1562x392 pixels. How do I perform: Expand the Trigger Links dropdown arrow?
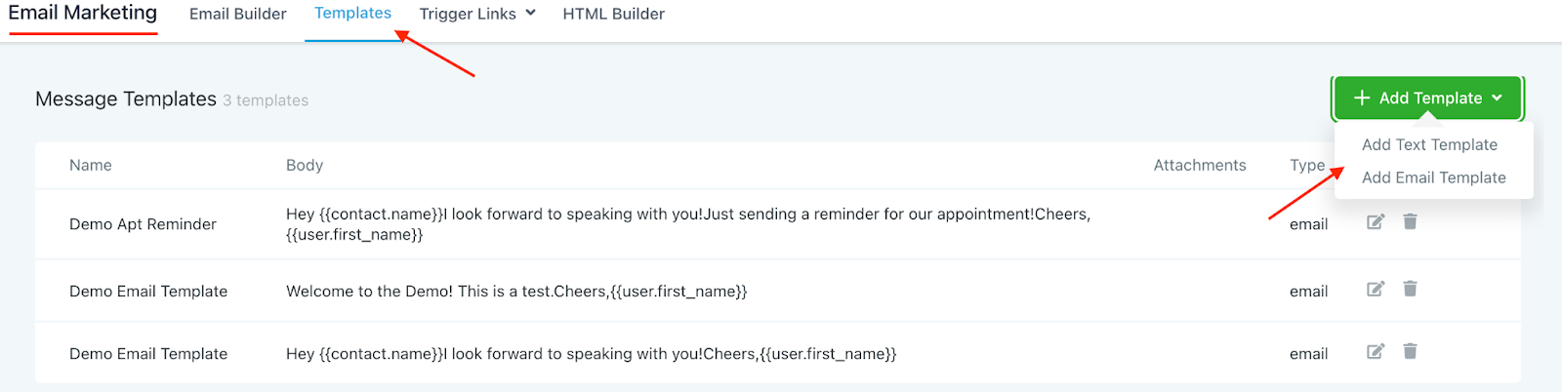531,14
